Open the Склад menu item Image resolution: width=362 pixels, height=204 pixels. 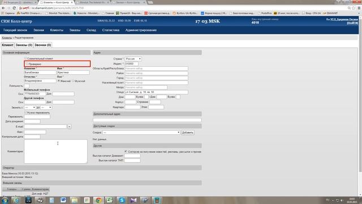(91, 30)
